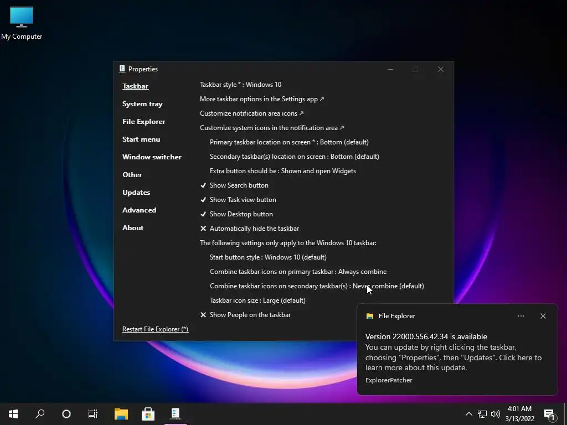The height and width of the screenshot is (425, 567).
Task: Switch to Window switcher section
Action: coord(152,157)
